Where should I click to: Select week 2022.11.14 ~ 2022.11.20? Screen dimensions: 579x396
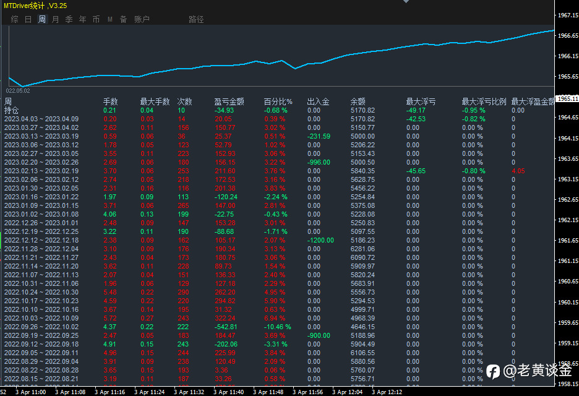click(41, 266)
